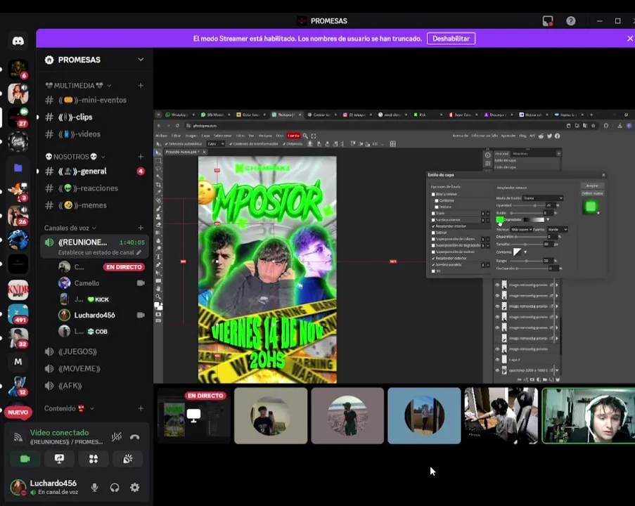Image resolution: width=635 pixels, height=506 pixels.
Task: Click the NUEVO unread indicator pill
Action: 18,412
